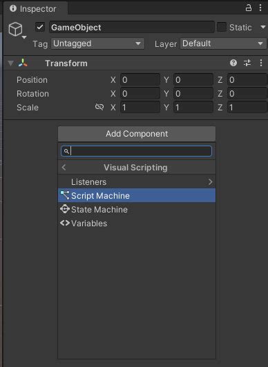Image resolution: width=268 pixels, height=367 pixels.
Task: Open the Layer dropdown showing Default
Action: tap(223, 43)
